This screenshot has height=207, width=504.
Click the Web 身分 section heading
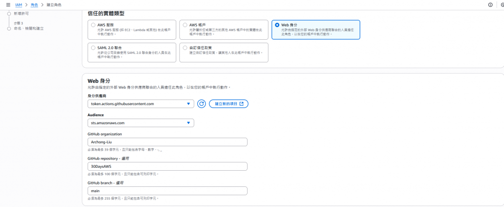[x=99, y=81]
